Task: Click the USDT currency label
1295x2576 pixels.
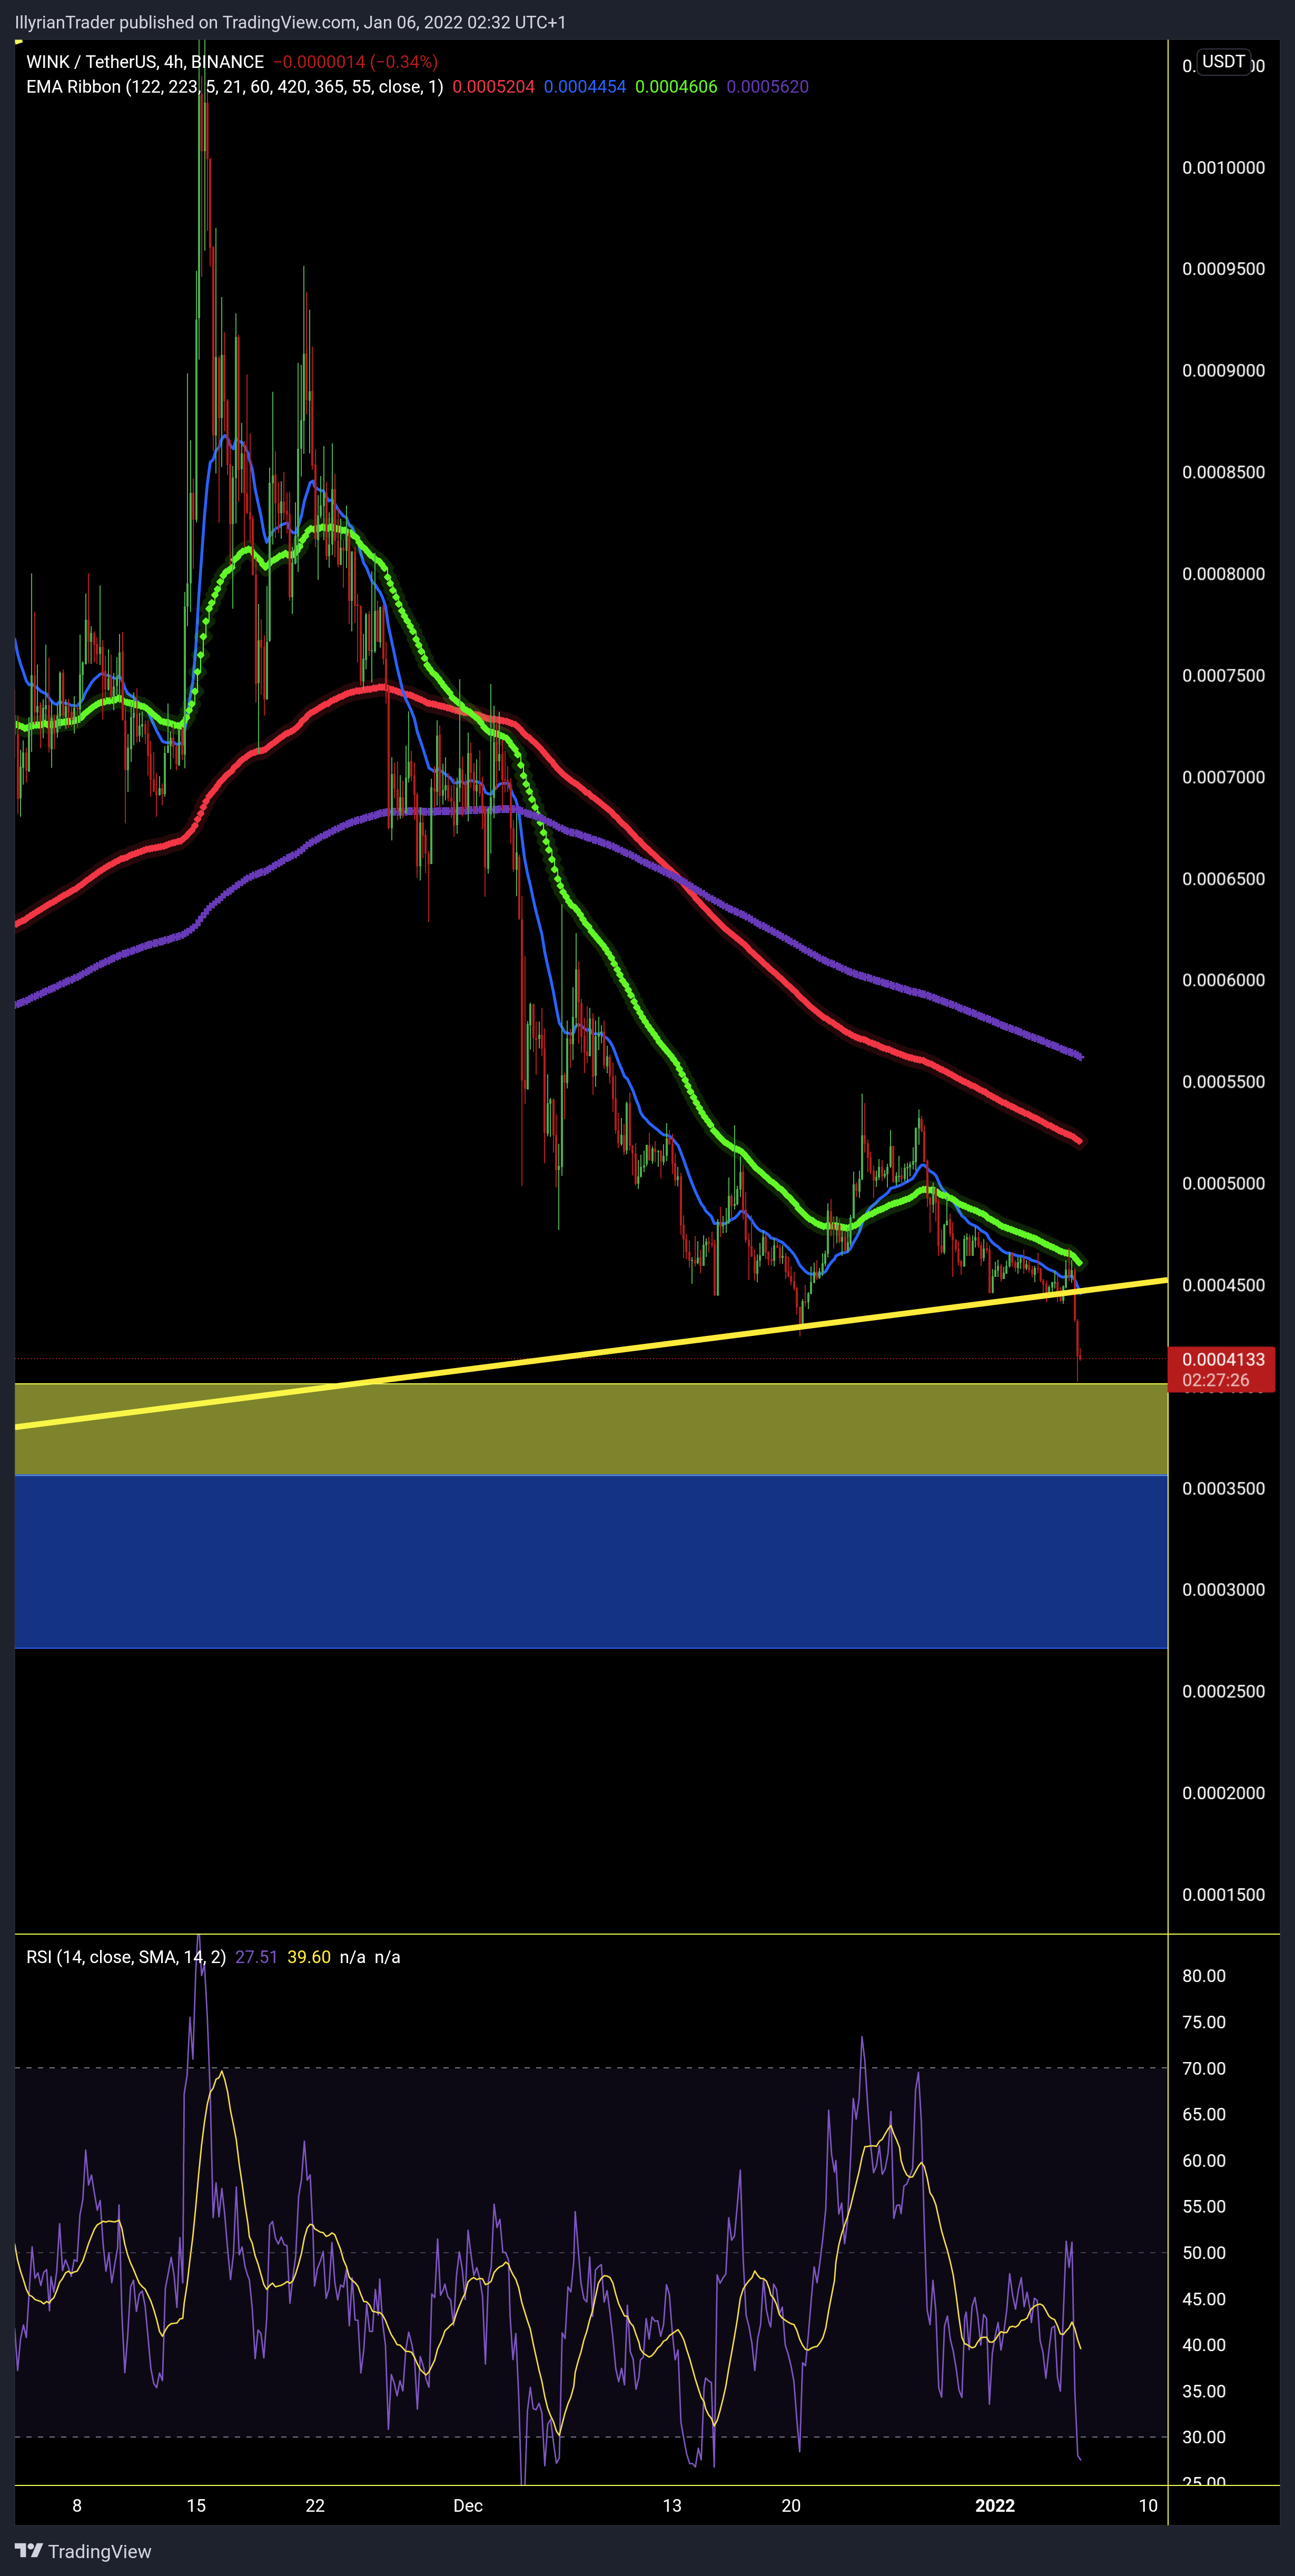Action: tap(1223, 62)
